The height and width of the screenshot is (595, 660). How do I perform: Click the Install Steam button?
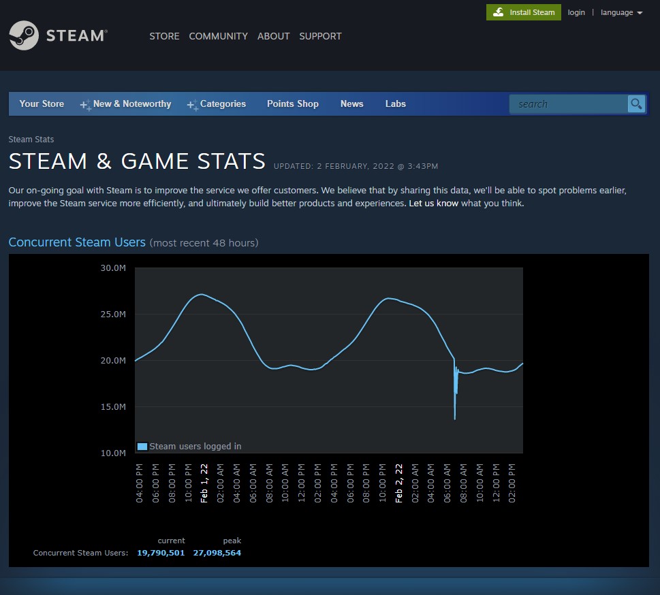pyautogui.click(x=523, y=12)
